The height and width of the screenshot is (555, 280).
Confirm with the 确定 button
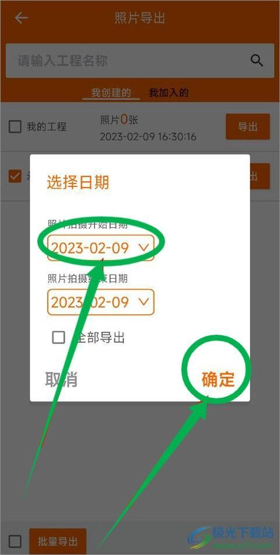click(218, 379)
